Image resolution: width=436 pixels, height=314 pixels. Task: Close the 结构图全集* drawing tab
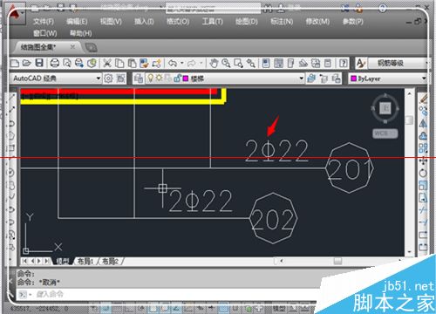click(72, 46)
